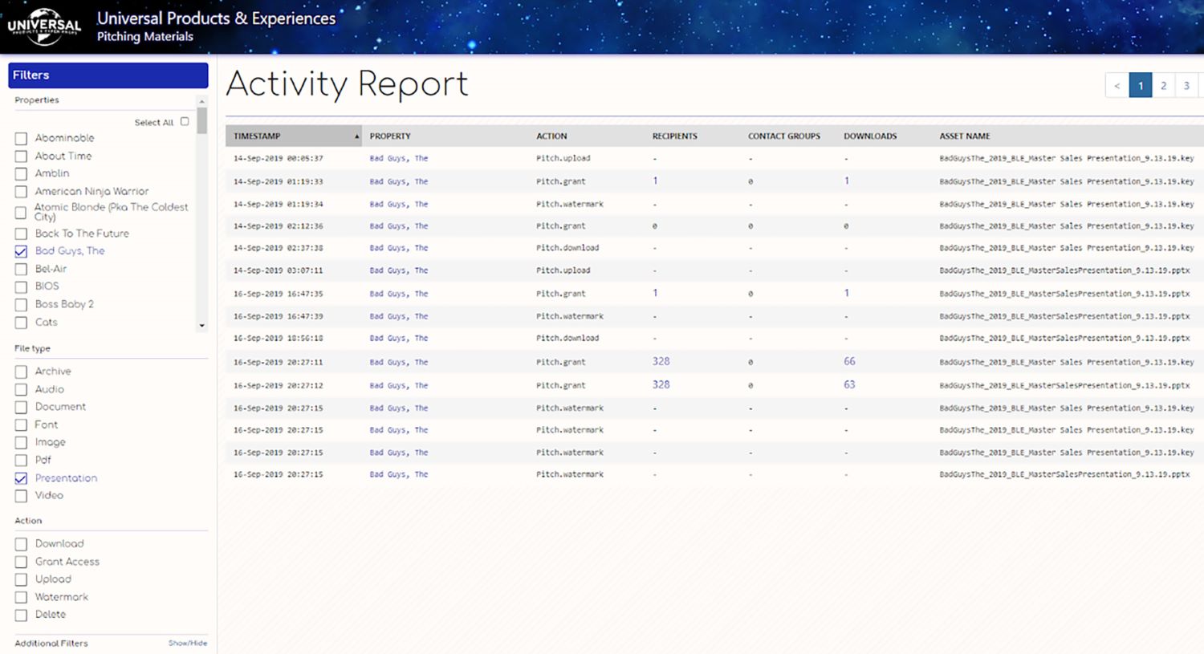Check the Upload action filter
This screenshot has width=1204, height=654.
click(21, 579)
